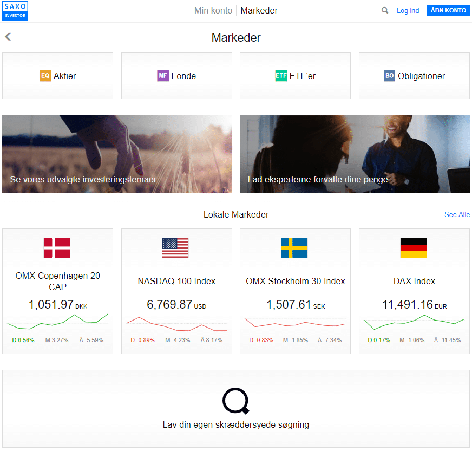Click the D 0.56% daily change
The width and height of the screenshot is (472, 451).
23,340
